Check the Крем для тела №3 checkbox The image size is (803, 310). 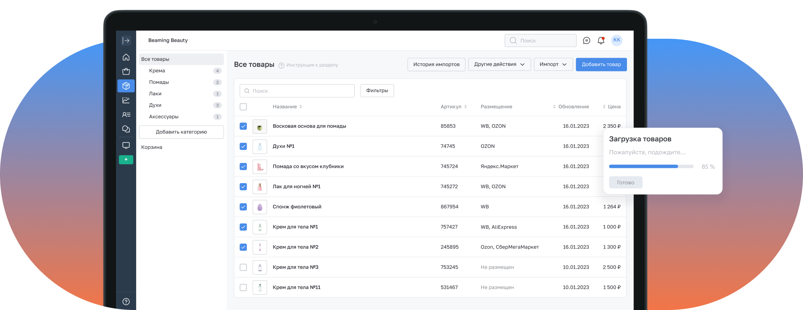coord(243,267)
